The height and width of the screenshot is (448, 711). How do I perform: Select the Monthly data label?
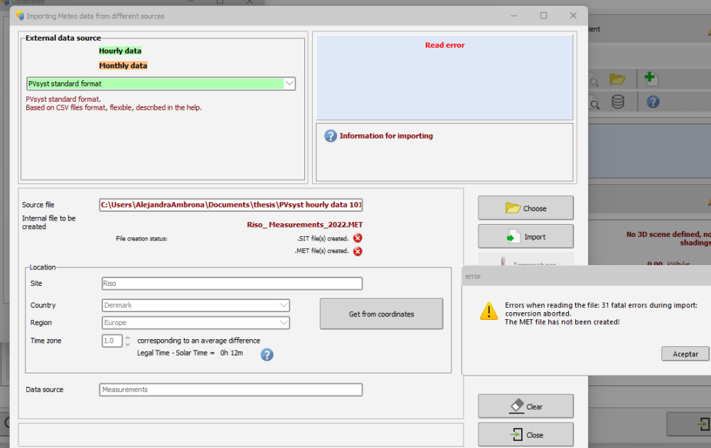(123, 65)
